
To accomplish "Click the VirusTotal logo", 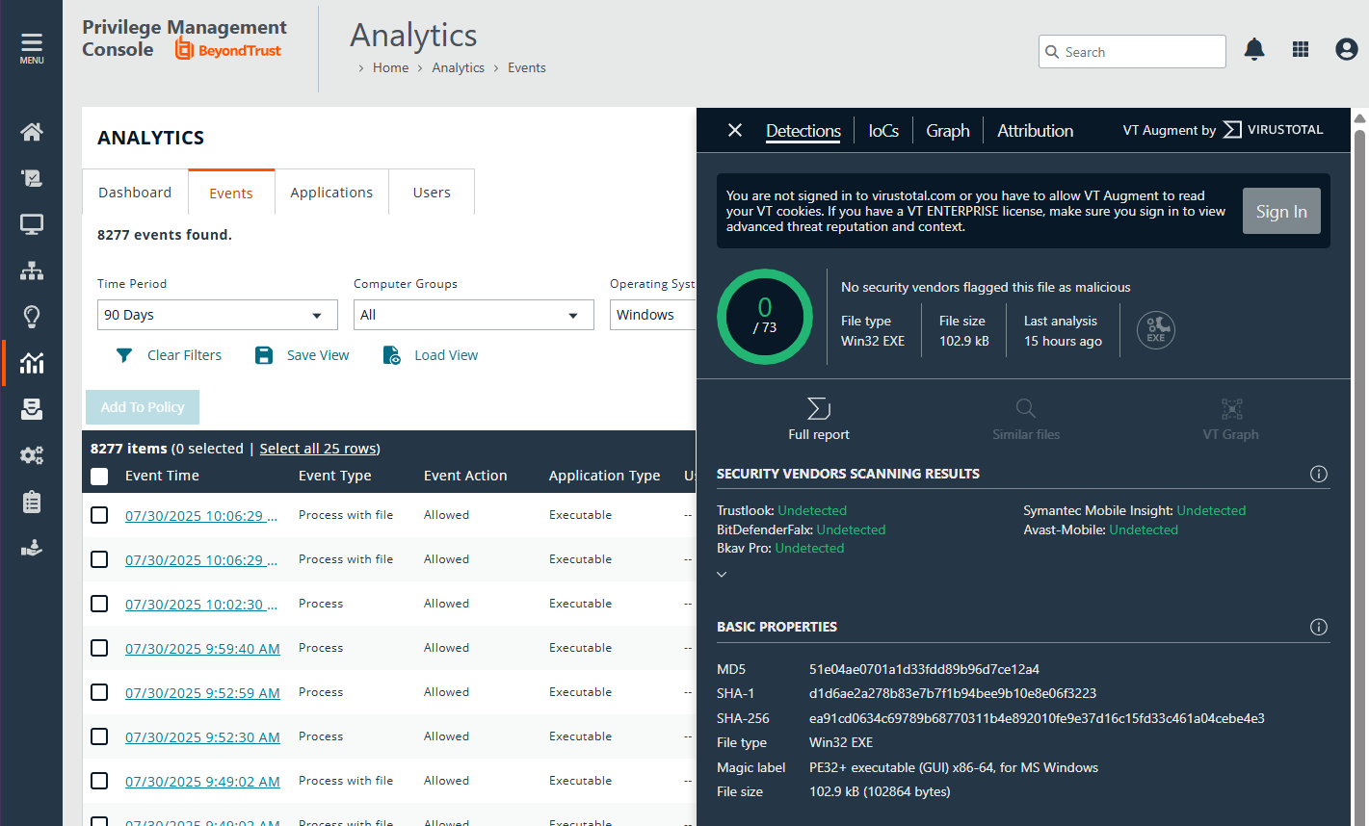I will click(1273, 130).
